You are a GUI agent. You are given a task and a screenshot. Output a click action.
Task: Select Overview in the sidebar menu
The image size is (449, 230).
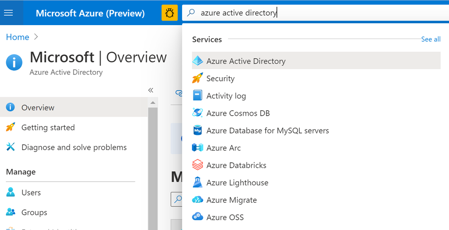pos(38,108)
